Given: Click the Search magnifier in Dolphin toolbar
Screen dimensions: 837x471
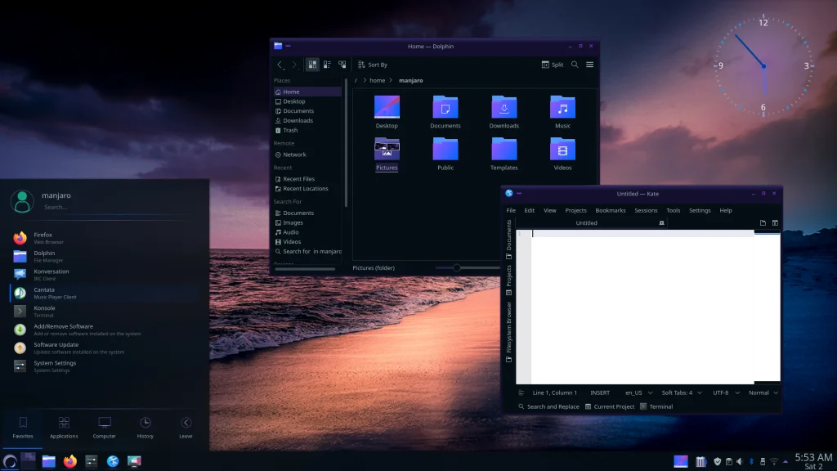Looking at the screenshot, I should coord(575,65).
